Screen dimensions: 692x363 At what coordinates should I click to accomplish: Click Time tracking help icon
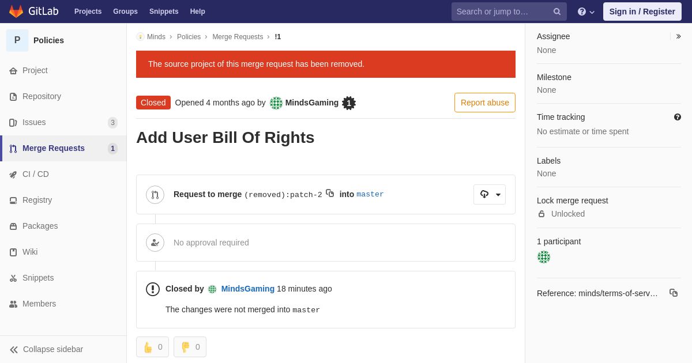click(678, 117)
